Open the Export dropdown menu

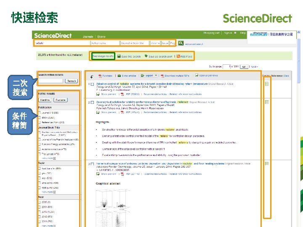click(x=149, y=76)
